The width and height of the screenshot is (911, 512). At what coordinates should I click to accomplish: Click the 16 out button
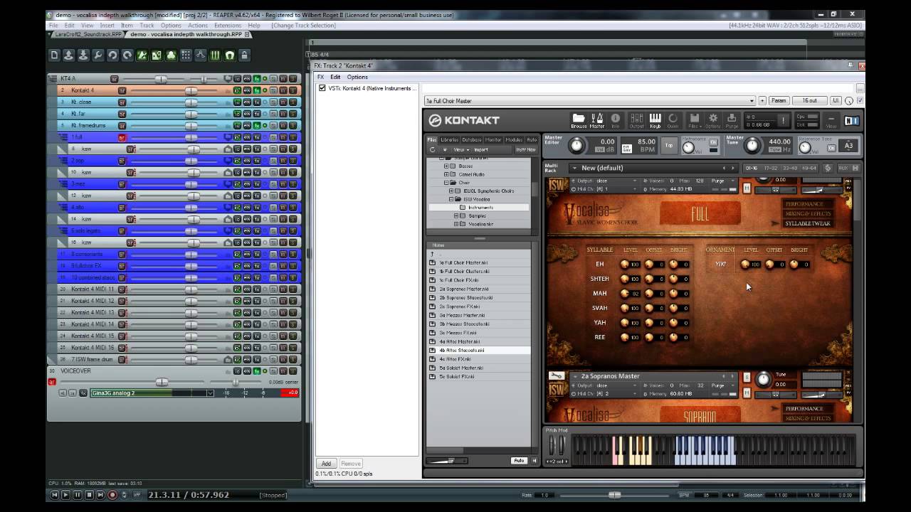[x=809, y=101]
